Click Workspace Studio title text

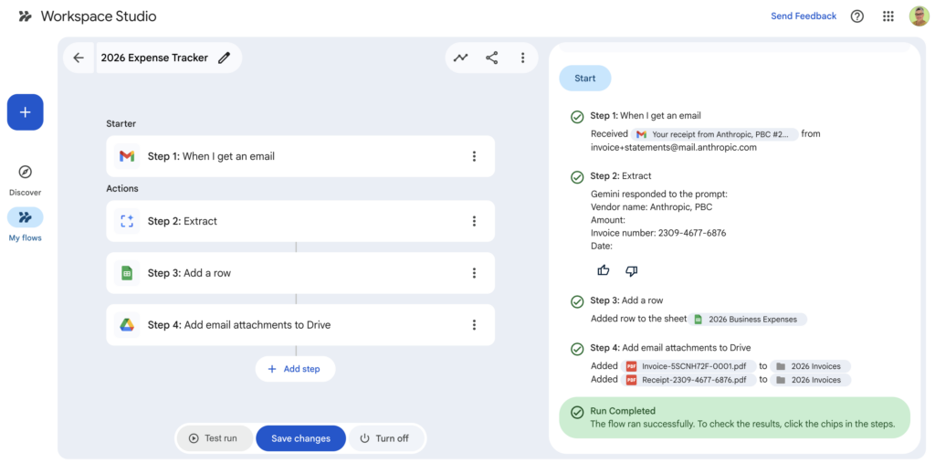99,16
